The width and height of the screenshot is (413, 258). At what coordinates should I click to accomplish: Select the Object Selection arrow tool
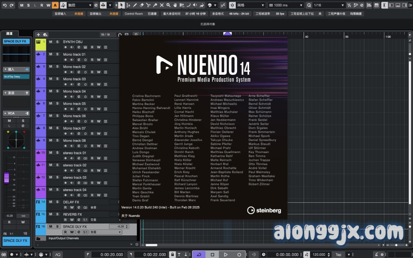point(121,5)
